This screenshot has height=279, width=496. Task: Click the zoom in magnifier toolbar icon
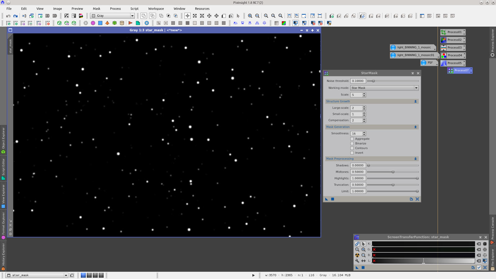(250, 16)
